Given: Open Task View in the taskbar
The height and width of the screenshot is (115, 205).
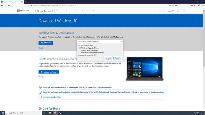Looking at the screenshot, I should pyautogui.click(x=44, y=113).
